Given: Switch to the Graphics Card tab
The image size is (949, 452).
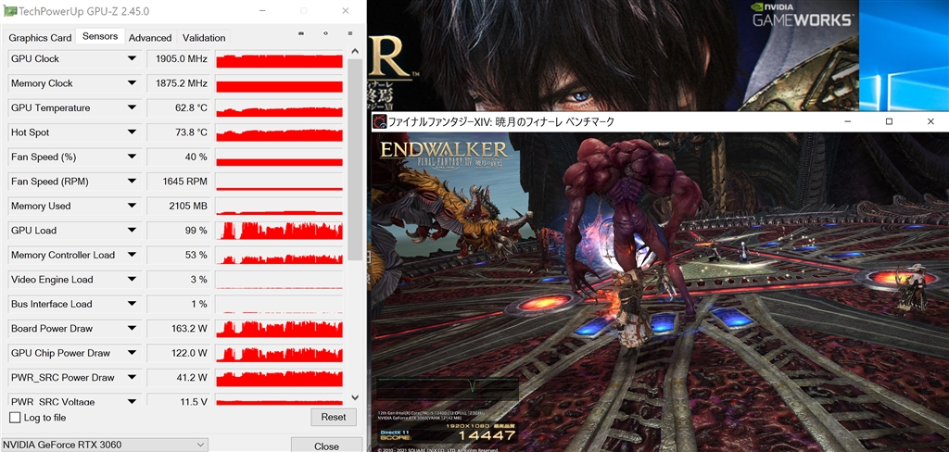Looking at the screenshot, I should pos(40,38).
